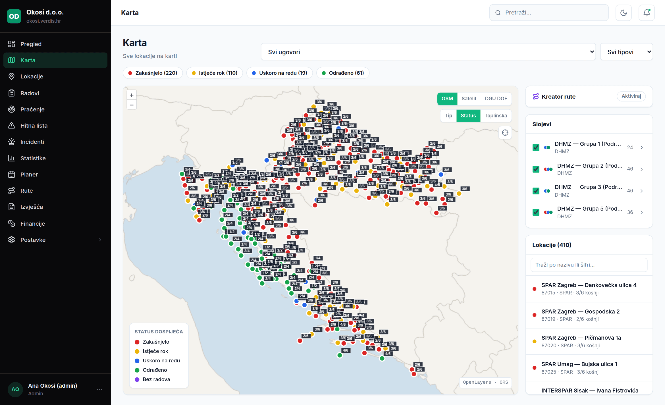This screenshot has height=405, width=665.
Task: Toggle Odrađeno (61) status filter
Action: click(343, 73)
